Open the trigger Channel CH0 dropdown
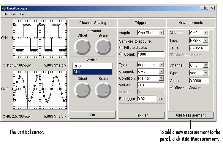 [x=151, y=72]
